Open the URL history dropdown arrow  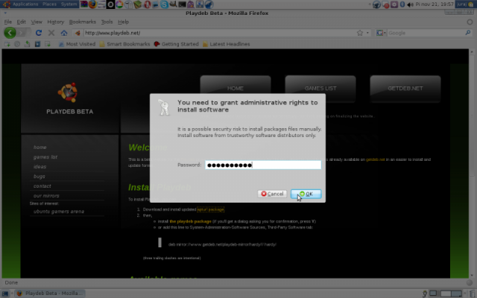point(367,33)
